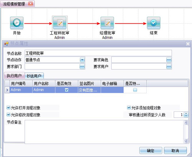Screen dimensions: 192x157
Task: Open the 要求部门 browse ellipsis button
Action: pos(82,66)
